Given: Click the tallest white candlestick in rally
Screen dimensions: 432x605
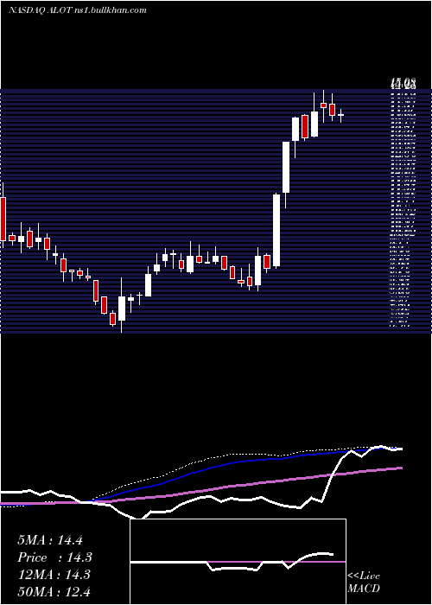Looking at the screenshot, I should click(x=276, y=230).
